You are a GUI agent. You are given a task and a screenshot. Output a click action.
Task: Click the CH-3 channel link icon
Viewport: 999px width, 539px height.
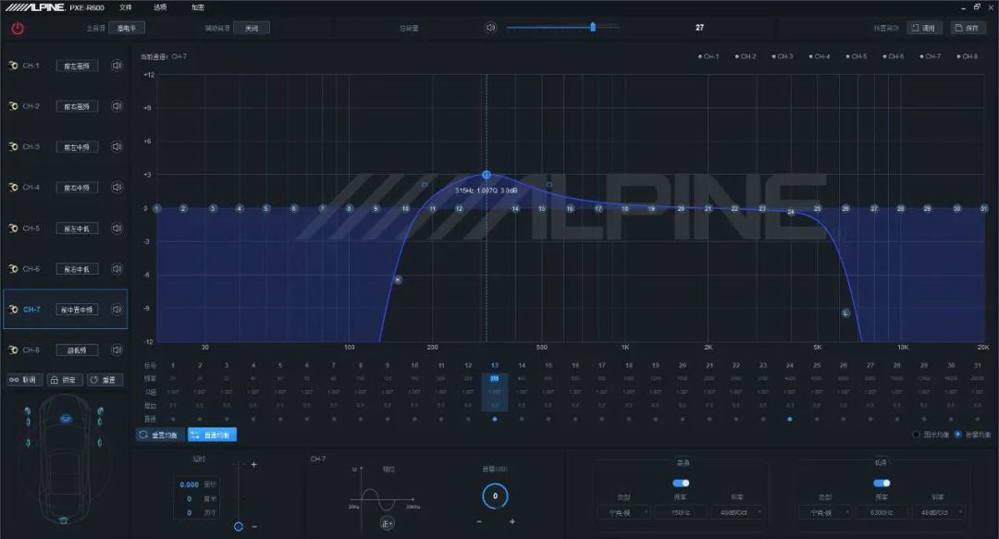click(x=13, y=146)
